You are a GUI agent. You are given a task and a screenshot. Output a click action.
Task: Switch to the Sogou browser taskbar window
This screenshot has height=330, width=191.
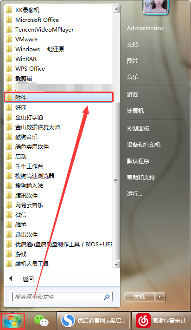(x=93, y=321)
